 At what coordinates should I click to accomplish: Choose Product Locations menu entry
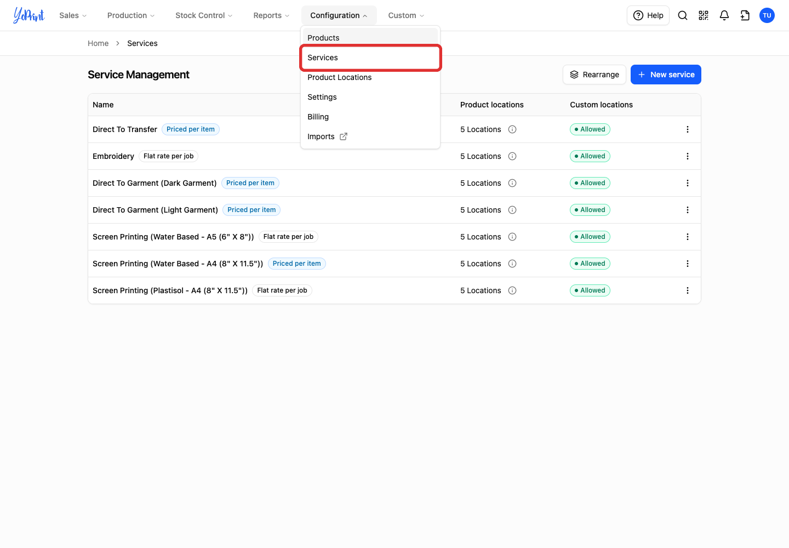click(370, 77)
